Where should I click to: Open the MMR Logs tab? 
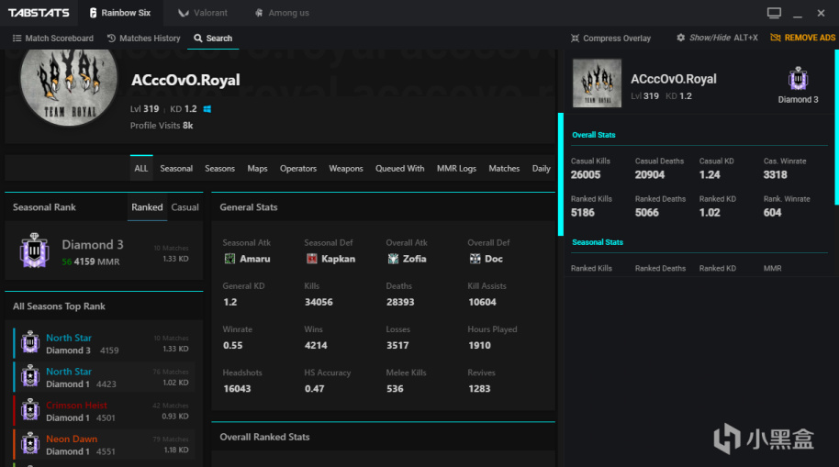pos(456,168)
